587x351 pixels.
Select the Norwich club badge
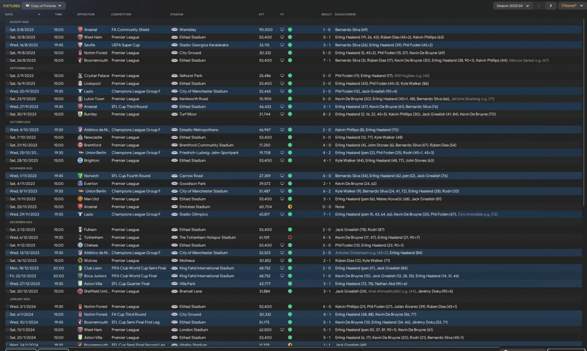(x=81, y=176)
